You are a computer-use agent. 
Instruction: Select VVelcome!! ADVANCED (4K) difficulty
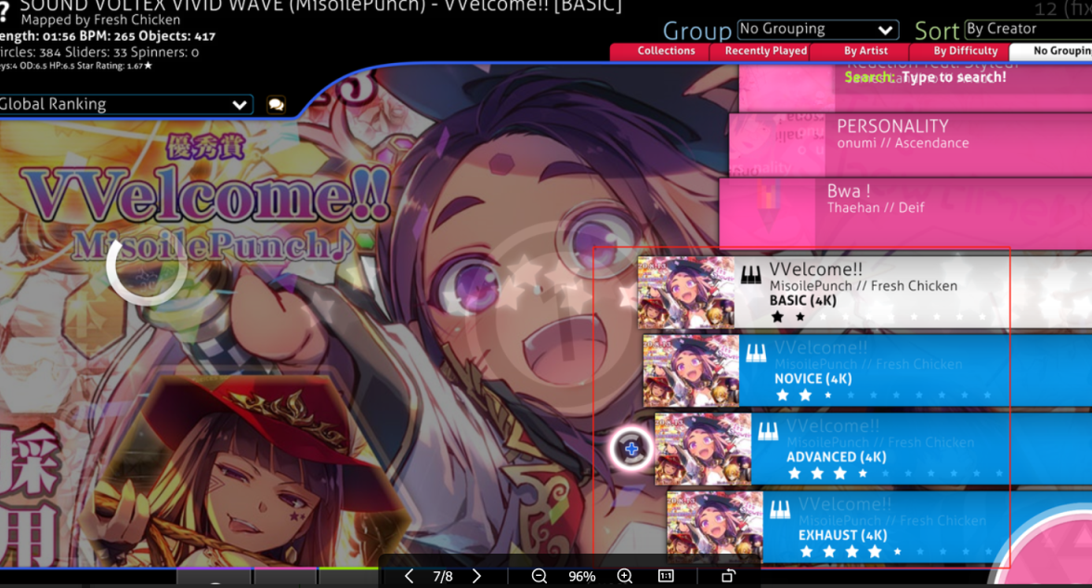tap(873, 448)
